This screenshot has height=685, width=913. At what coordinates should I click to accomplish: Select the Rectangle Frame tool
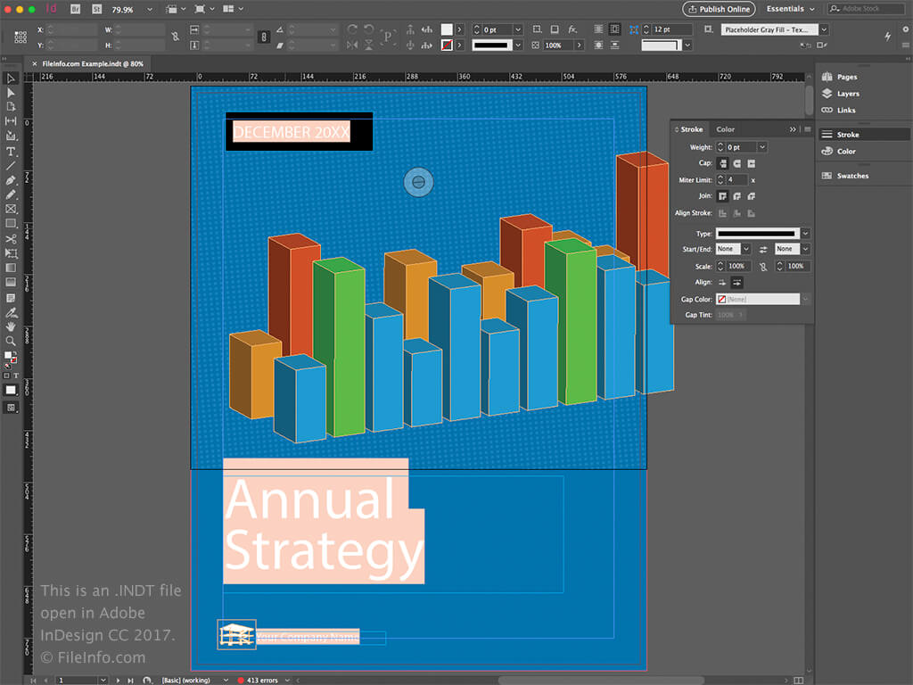click(11, 209)
